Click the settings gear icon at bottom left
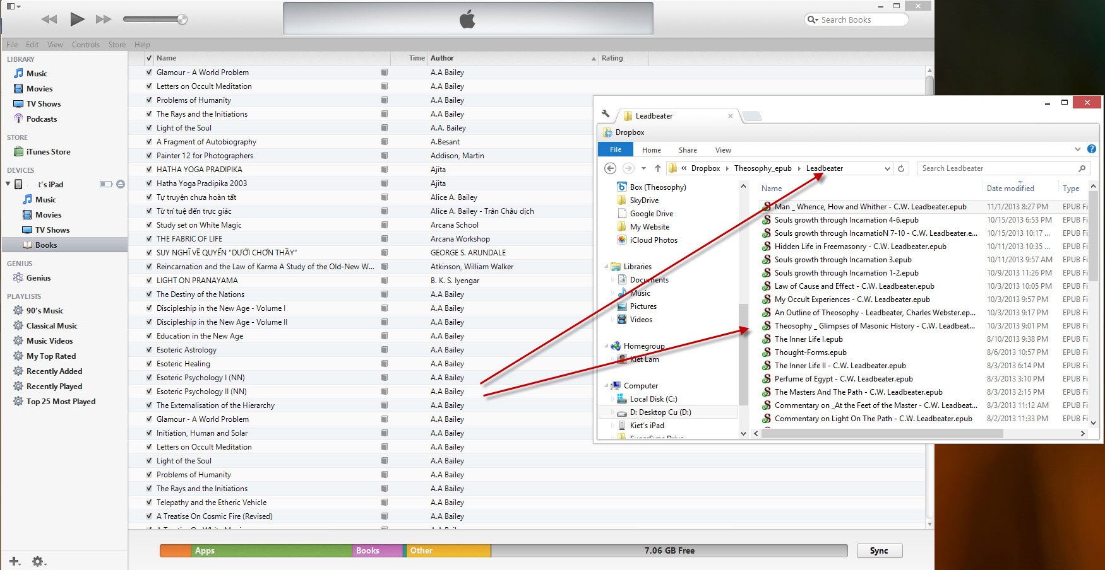Viewport: 1105px width, 570px height. pyautogui.click(x=38, y=561)
